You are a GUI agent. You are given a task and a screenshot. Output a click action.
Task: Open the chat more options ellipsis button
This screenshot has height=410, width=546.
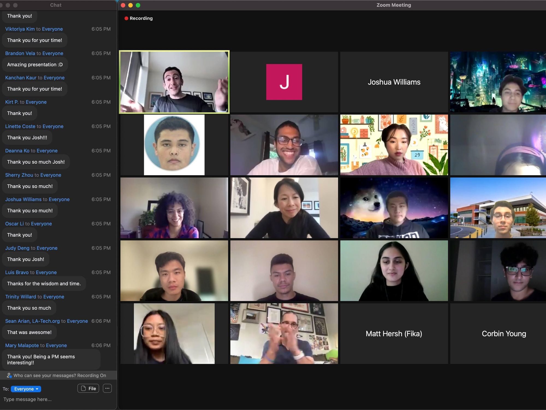tap(107, 388)
